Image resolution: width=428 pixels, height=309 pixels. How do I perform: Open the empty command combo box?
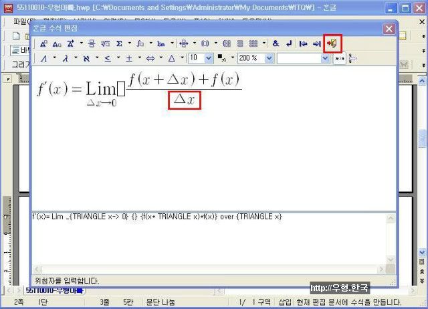pyautogui.click(x=325, y=58)
